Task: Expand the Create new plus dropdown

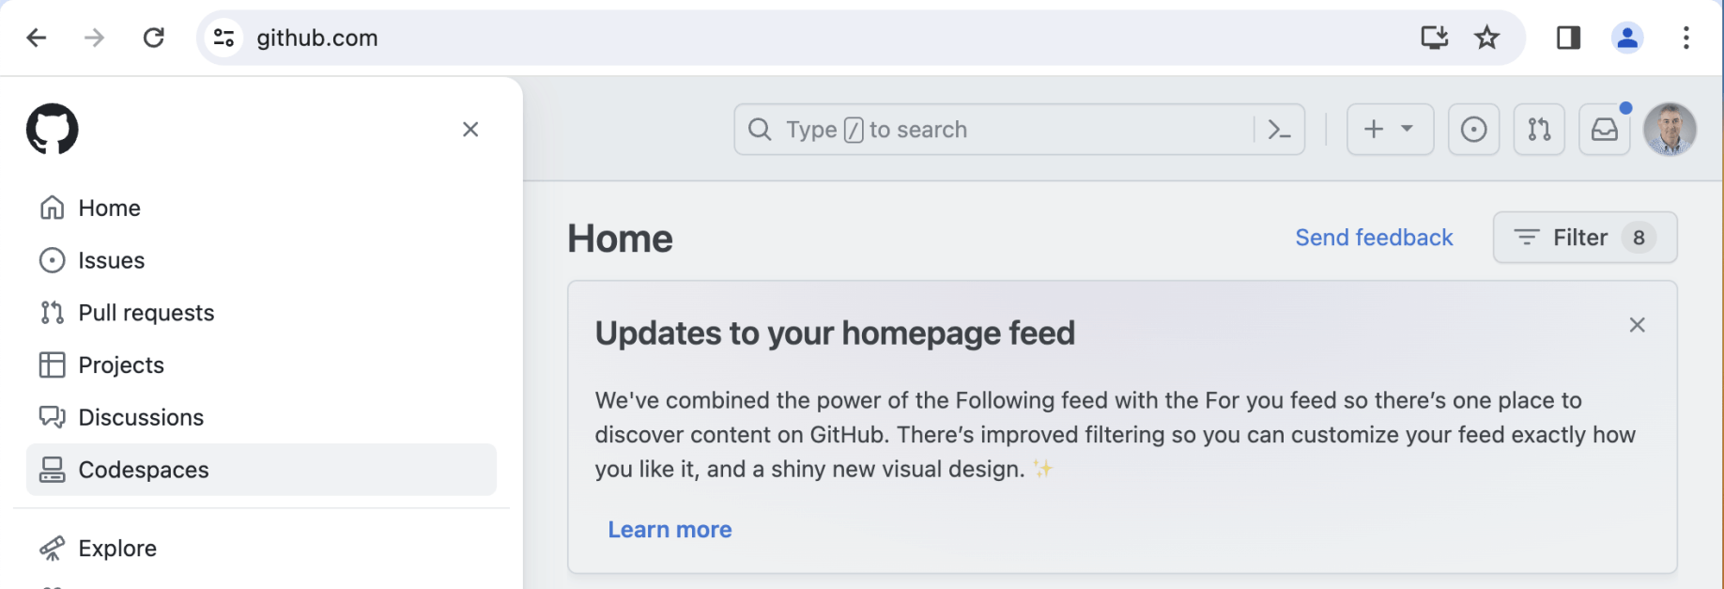Action: 1390,130
